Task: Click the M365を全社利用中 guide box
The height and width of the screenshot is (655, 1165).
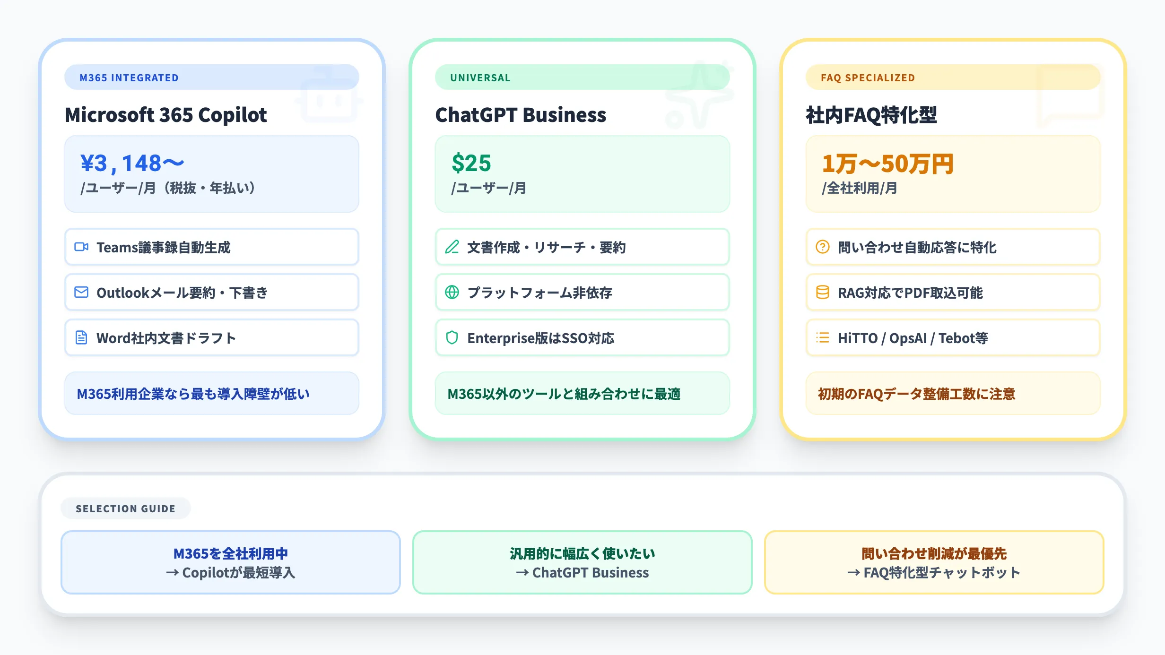Action: tap(231, 562)
